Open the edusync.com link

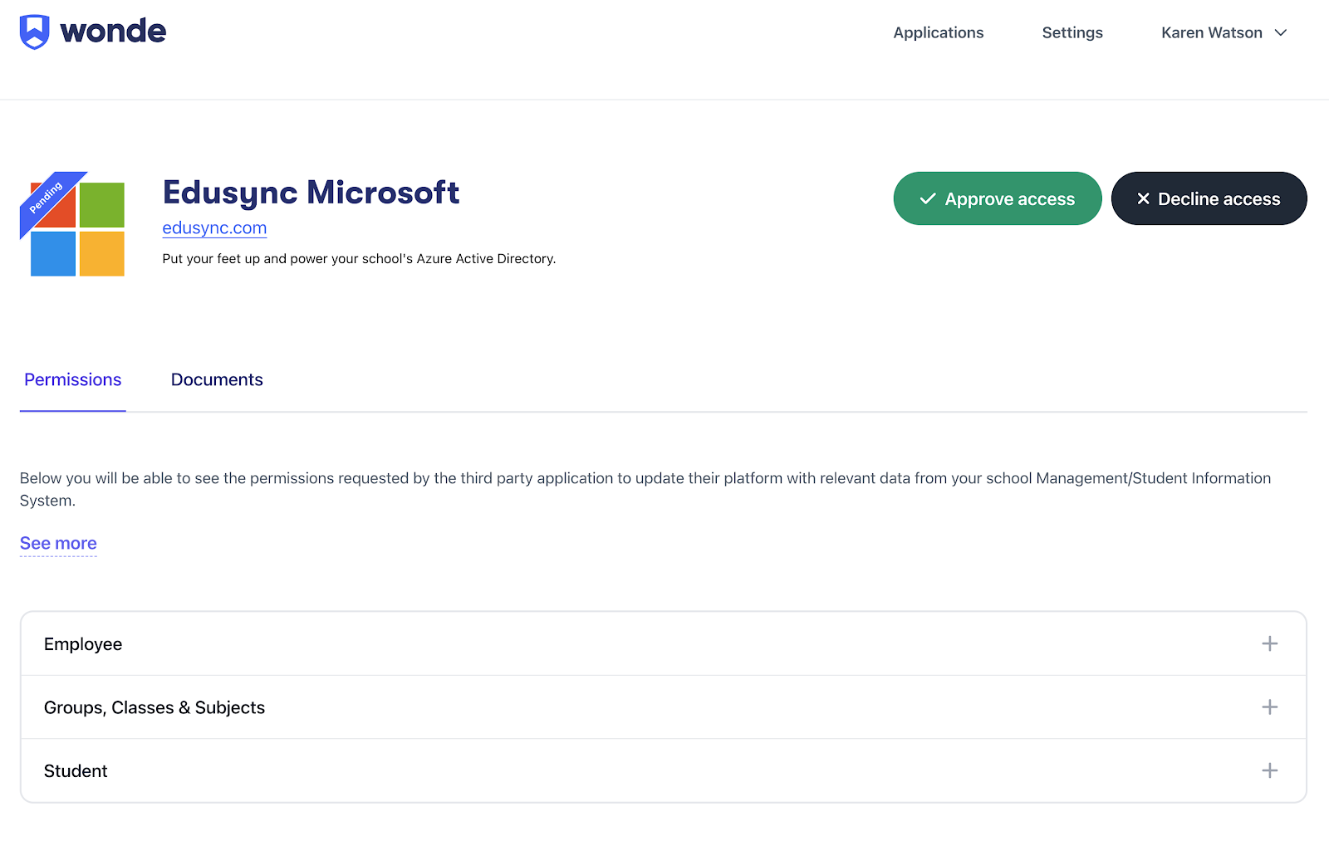[214, 227]
